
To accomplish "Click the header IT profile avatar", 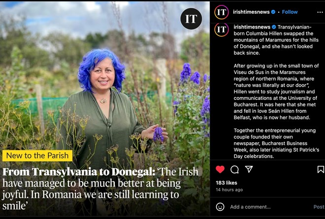I will point(222,12).
